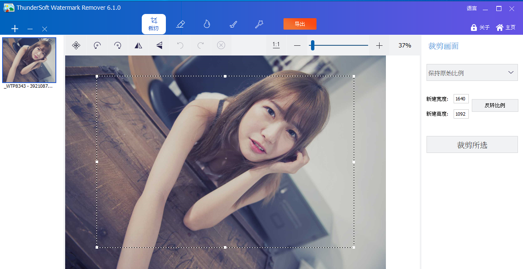Click the undo arrow
The image size is (523, 269).
(x=180, y=45)
